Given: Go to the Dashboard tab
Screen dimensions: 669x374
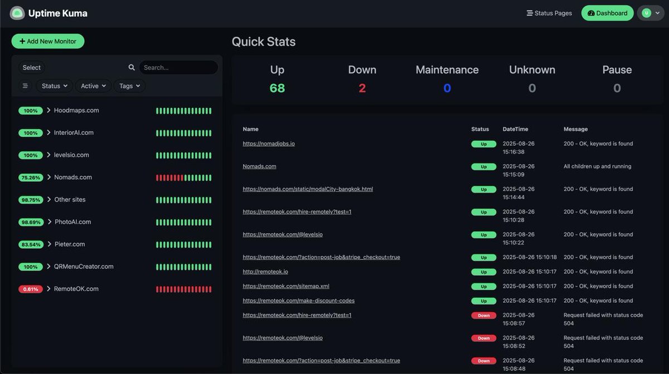Looking at the screenshot, I should pyautogui.click(x=607, y=13).
